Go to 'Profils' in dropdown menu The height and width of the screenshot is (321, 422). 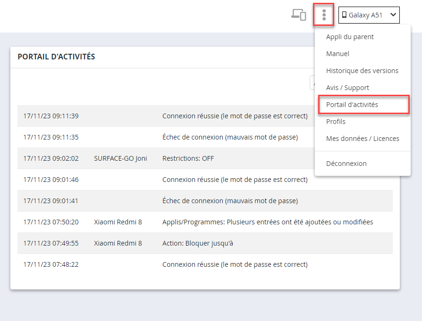click(x=336, y=122)
